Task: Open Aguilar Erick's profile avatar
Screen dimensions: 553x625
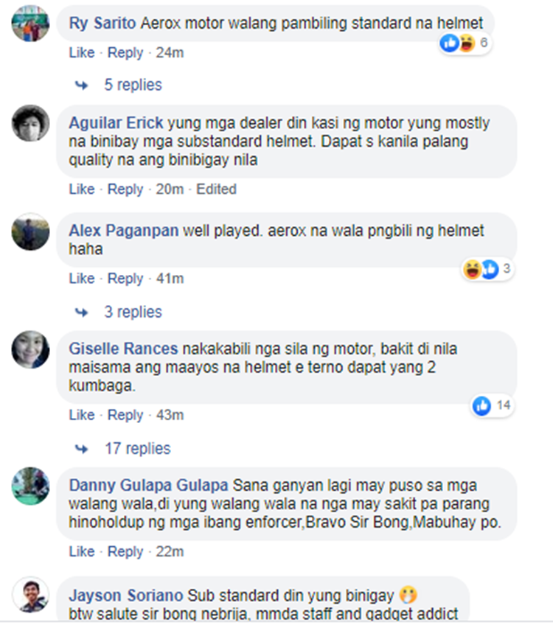Action: pos(31,123)
